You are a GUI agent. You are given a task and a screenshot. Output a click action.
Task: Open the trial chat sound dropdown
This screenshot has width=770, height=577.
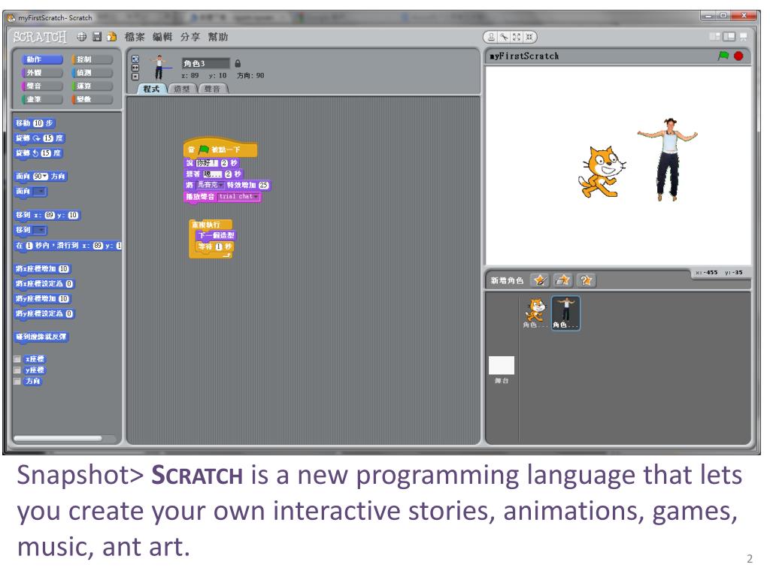238,197
